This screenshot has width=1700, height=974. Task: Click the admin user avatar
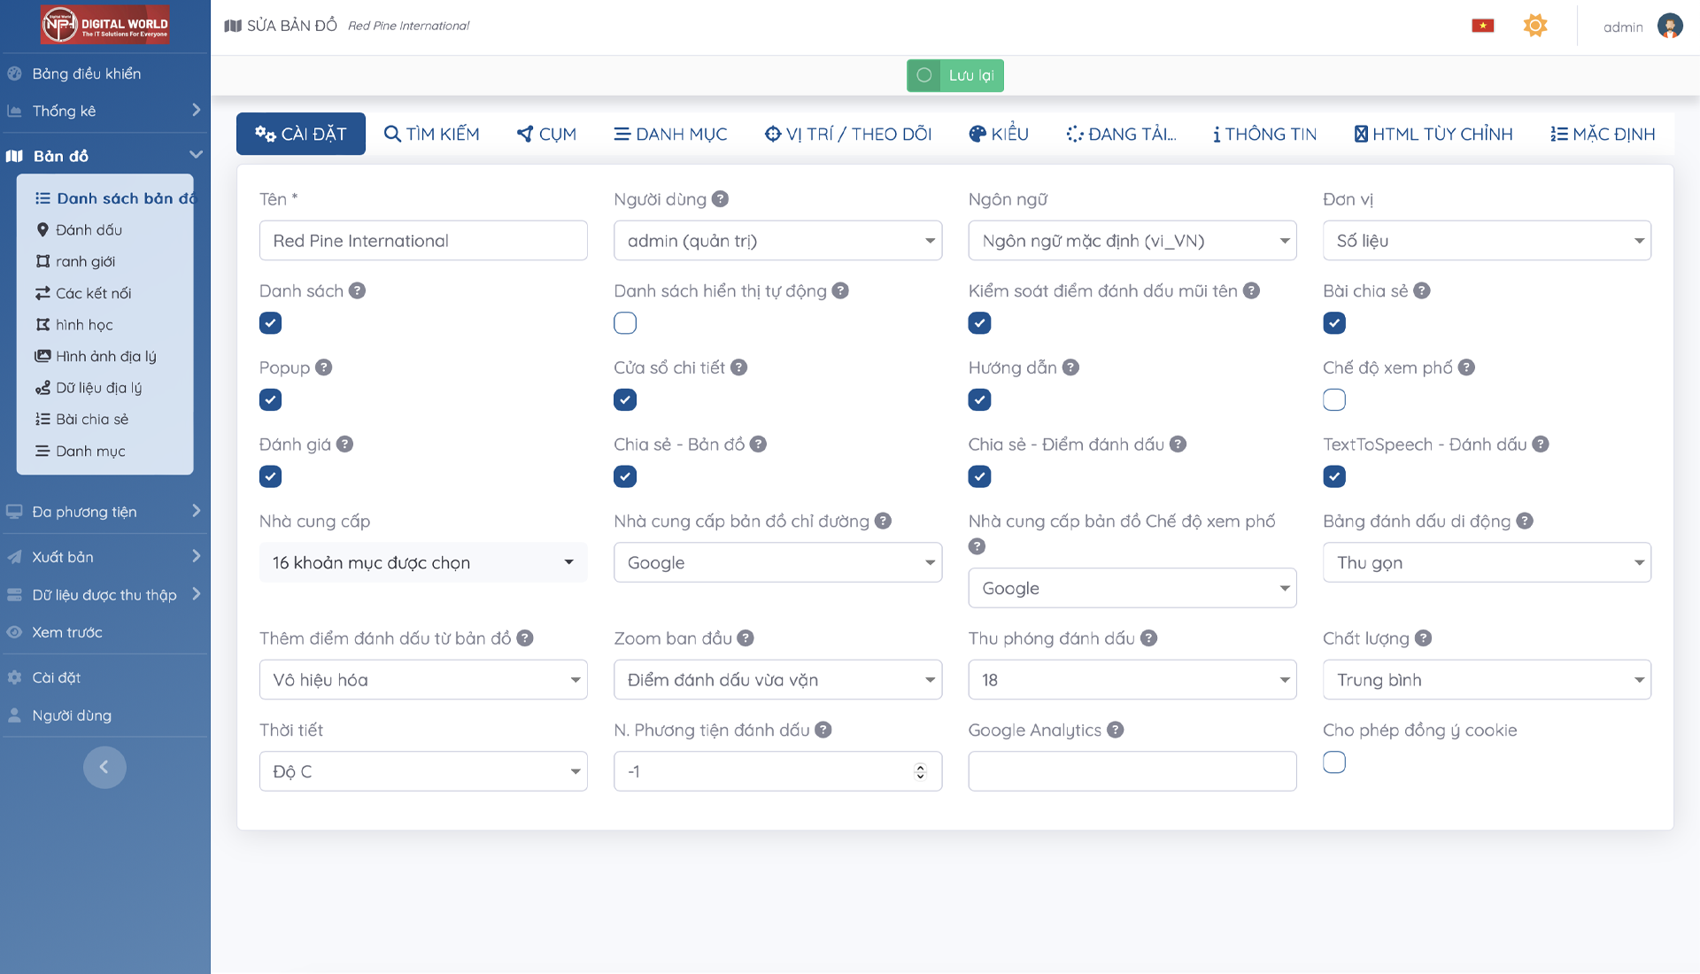click(x=1670, y=26)
